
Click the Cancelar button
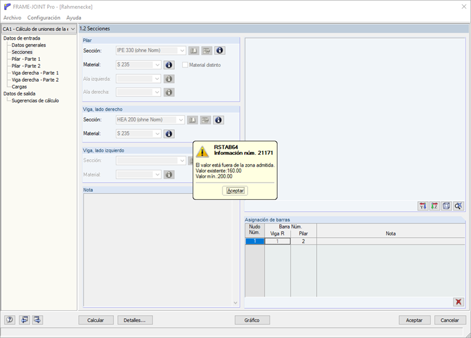[450, 320]
